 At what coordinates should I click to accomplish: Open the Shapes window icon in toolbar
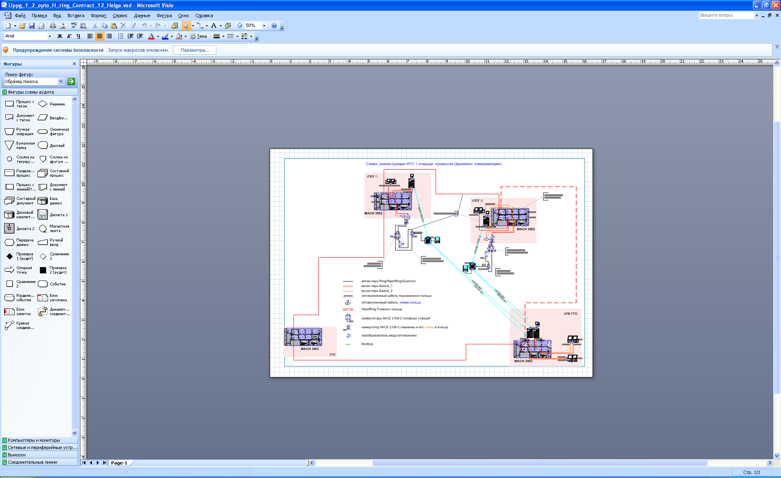pyautogui.click(x=175, y=26)
